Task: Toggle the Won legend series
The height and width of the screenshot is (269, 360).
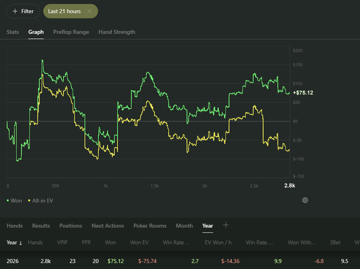Action: [14, 200]
